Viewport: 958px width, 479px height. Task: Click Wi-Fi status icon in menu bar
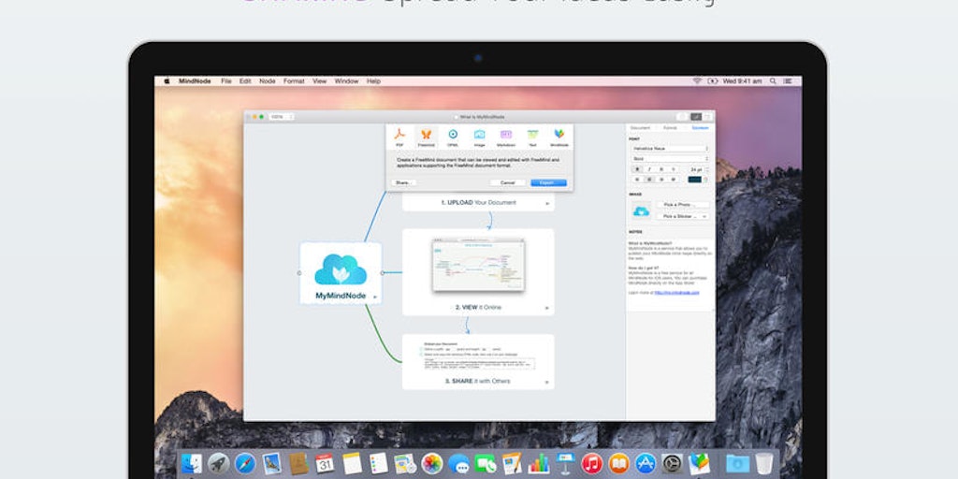697,80
